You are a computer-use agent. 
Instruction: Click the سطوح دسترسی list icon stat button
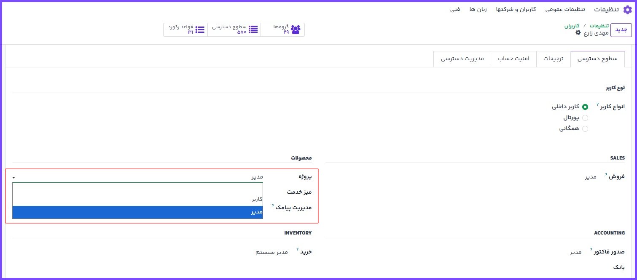pos(253,29)
